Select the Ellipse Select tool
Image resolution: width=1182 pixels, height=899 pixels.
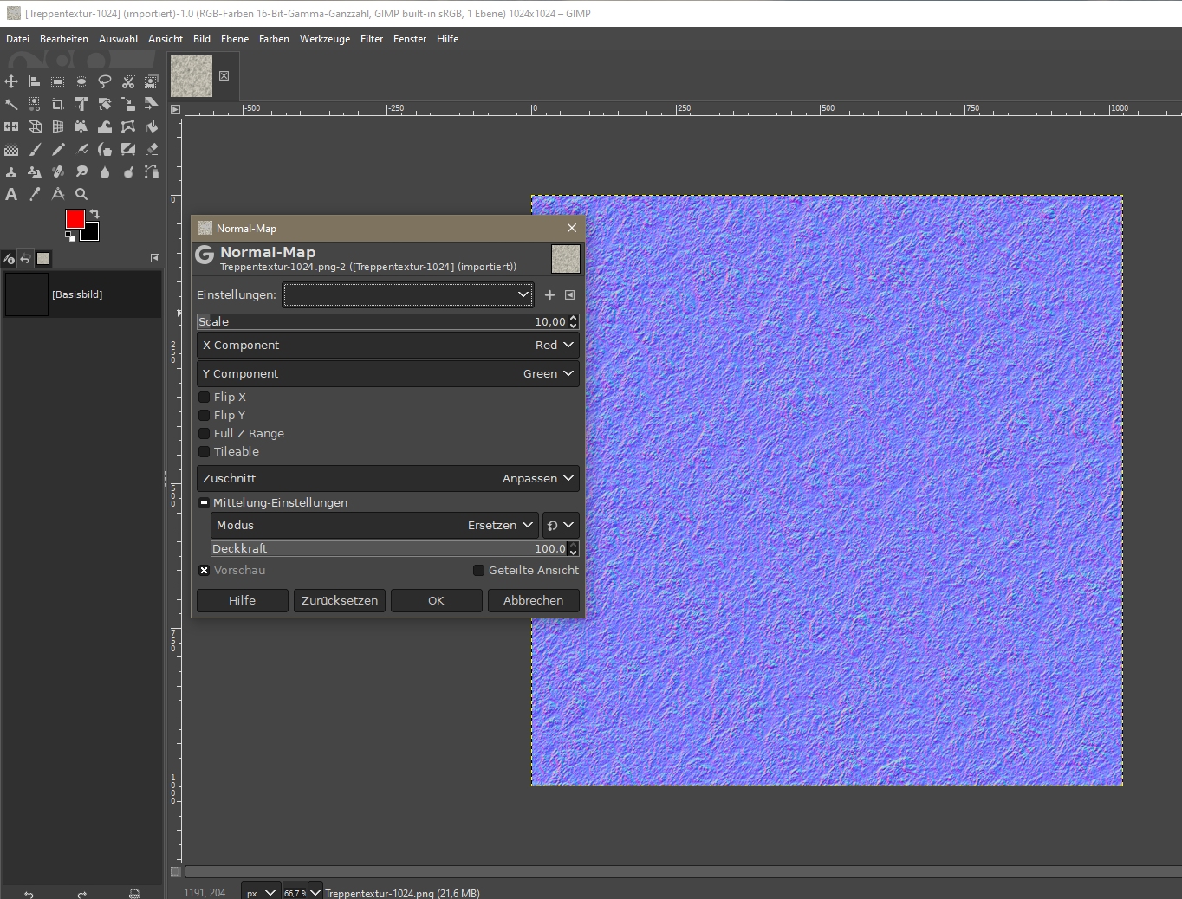[x=81, y=81]
